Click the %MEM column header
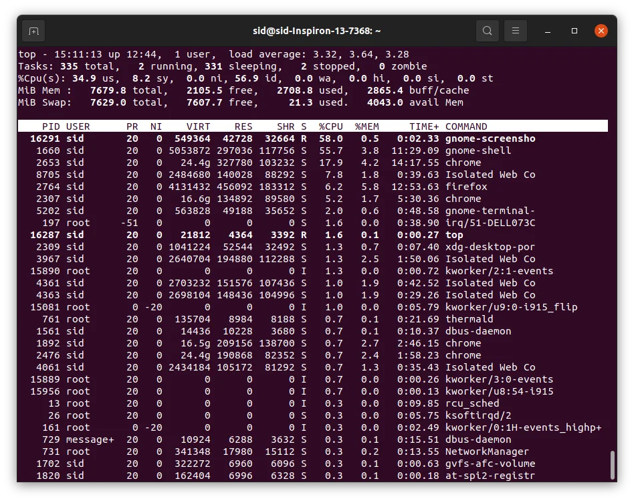634x501 pixels. click(367, 126)
